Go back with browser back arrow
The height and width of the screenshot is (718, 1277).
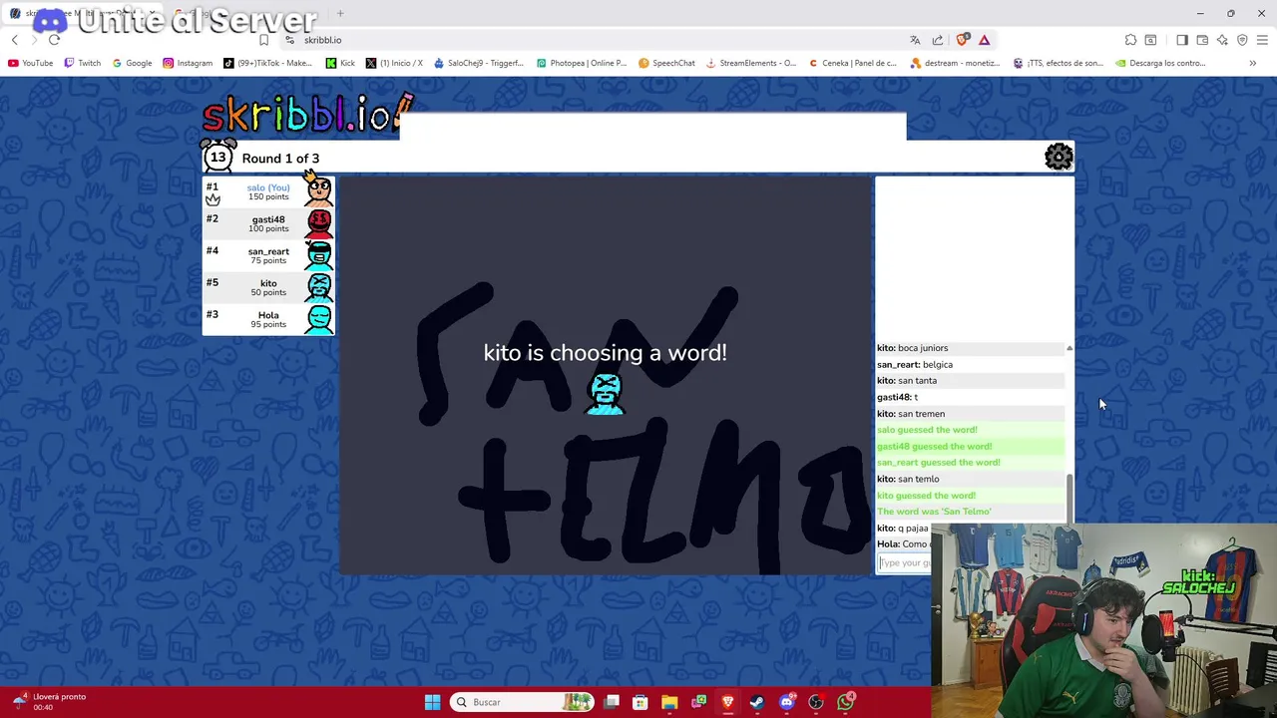pos(15,40)
